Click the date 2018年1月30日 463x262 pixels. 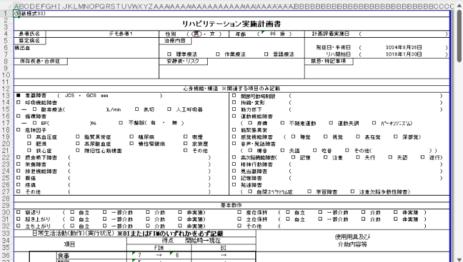tap(403, 54)
